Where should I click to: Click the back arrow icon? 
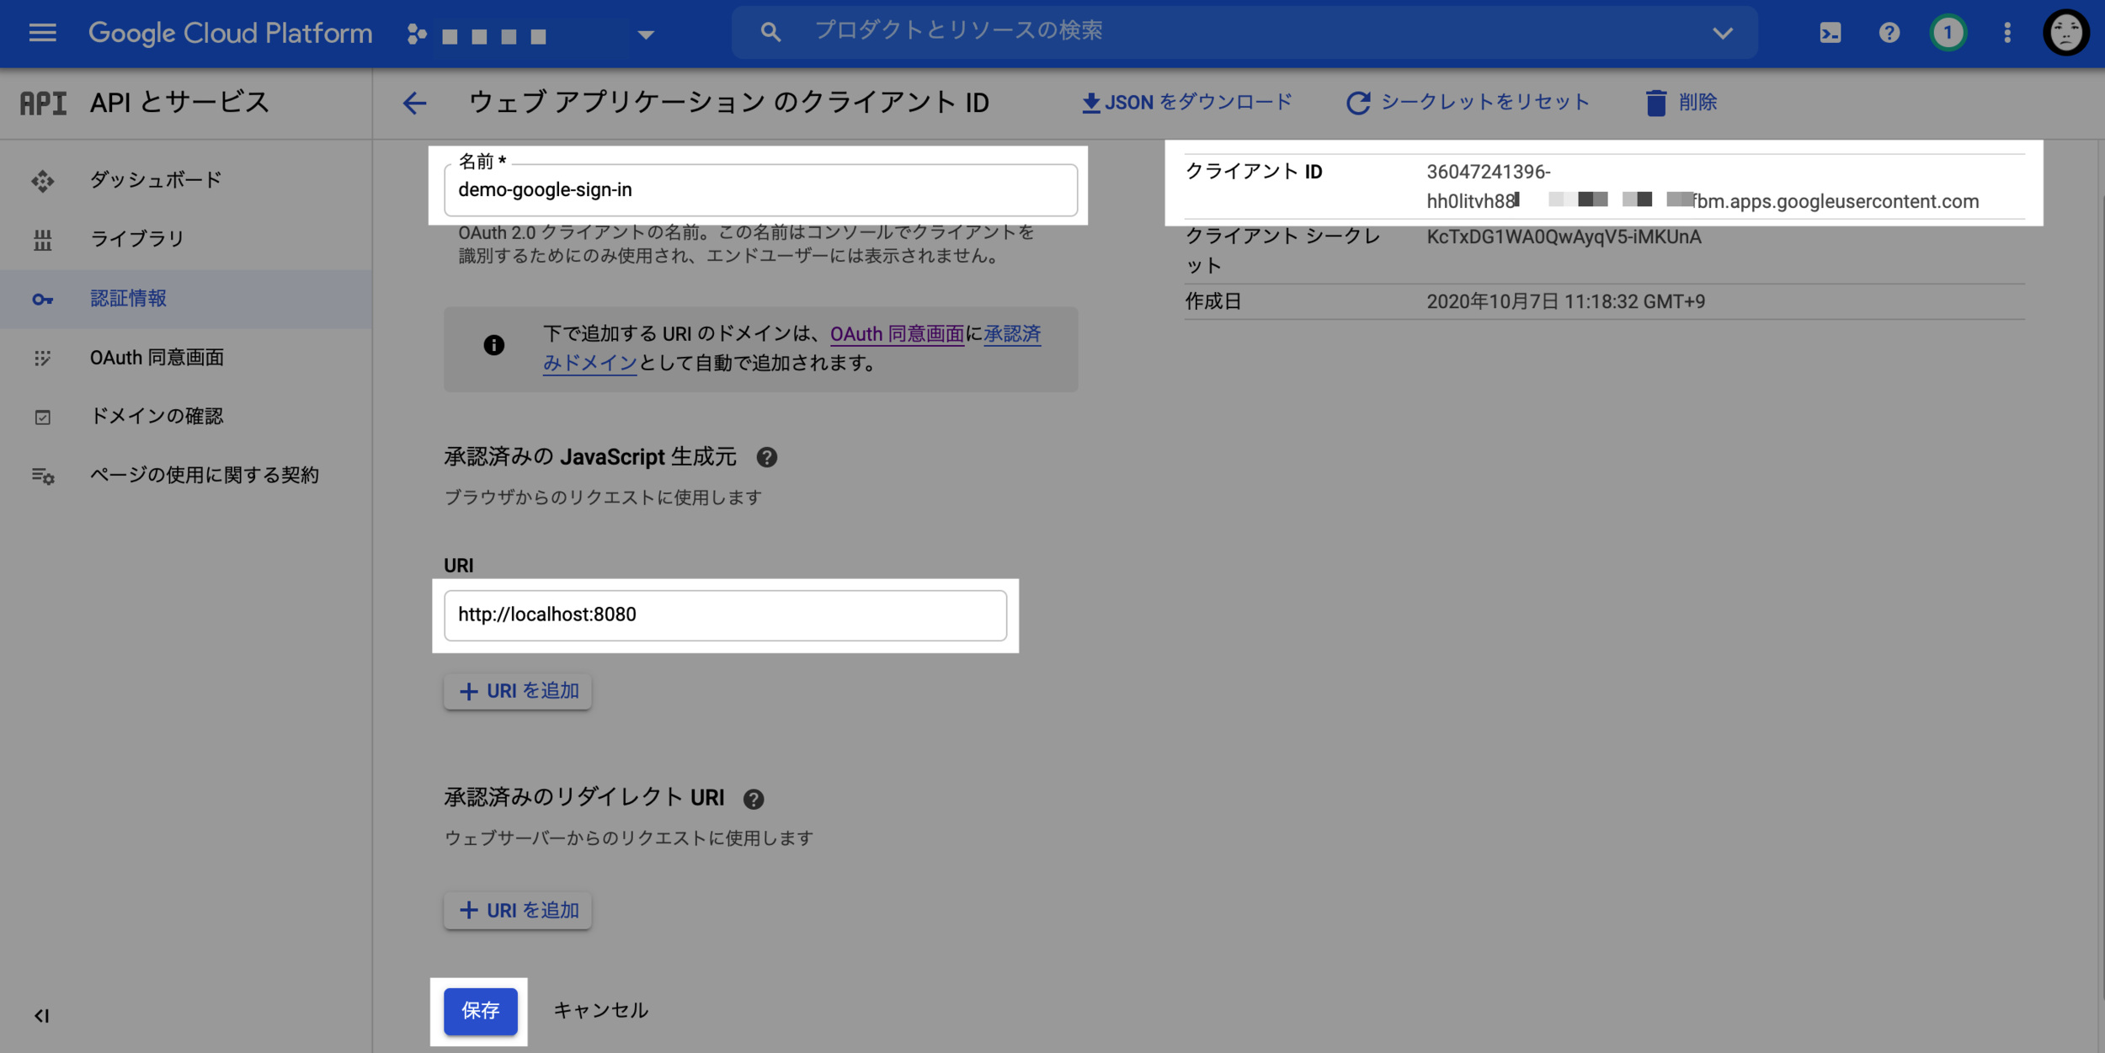click(414, 103)
